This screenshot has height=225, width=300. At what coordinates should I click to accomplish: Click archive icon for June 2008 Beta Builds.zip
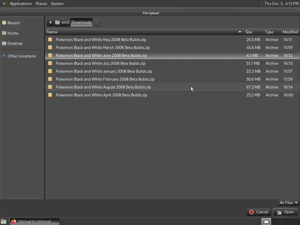[50, 55]
